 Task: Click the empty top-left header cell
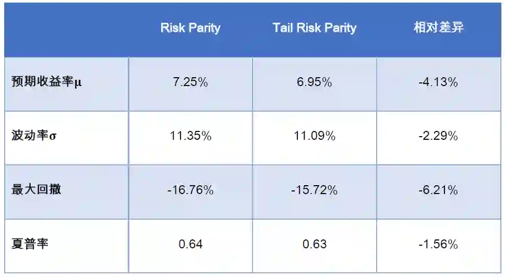(x=66, y=28)
